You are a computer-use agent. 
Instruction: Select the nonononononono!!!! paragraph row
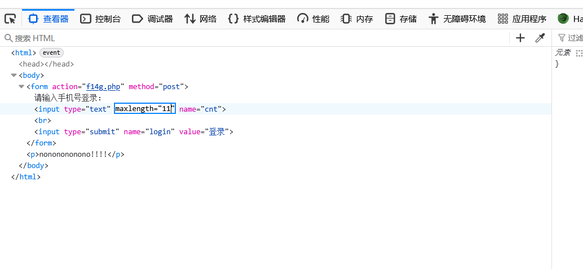(x=76, y=155)
